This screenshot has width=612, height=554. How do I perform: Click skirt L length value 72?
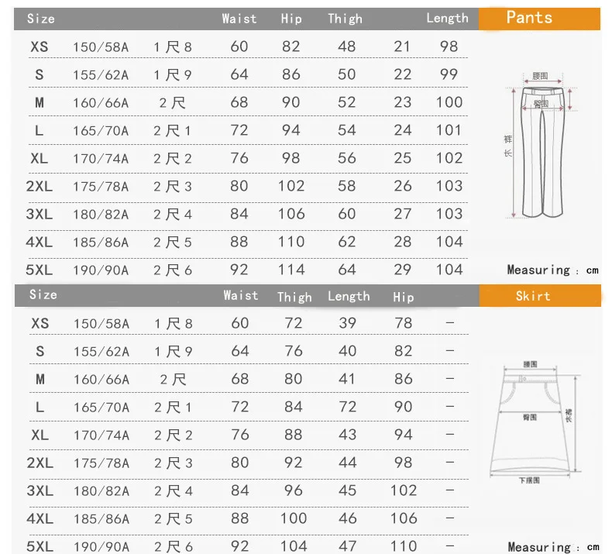click(x=347, y=407)
